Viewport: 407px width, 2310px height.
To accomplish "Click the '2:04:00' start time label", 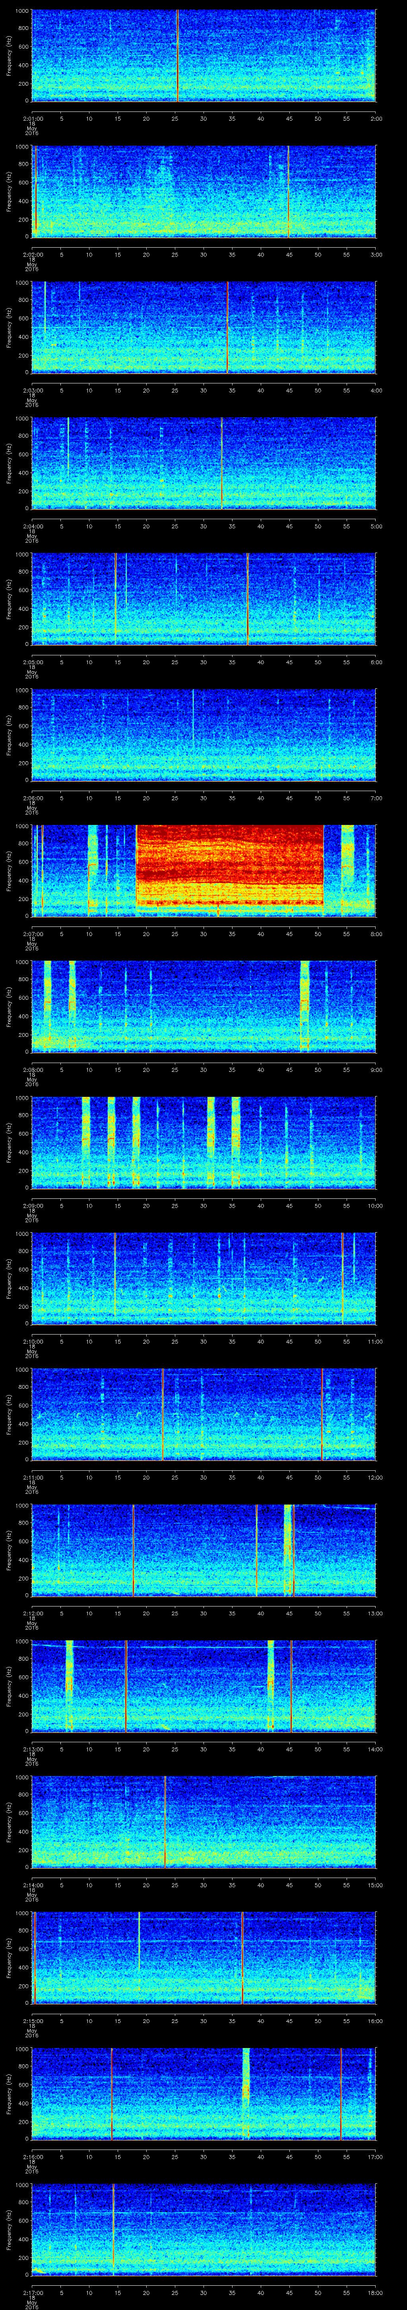I will [x=32, y=526].
